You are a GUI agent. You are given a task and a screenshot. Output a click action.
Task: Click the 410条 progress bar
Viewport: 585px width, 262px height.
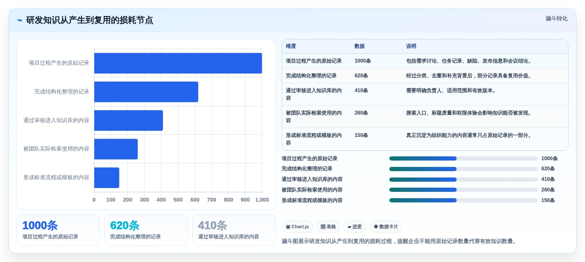pos(463,179)
